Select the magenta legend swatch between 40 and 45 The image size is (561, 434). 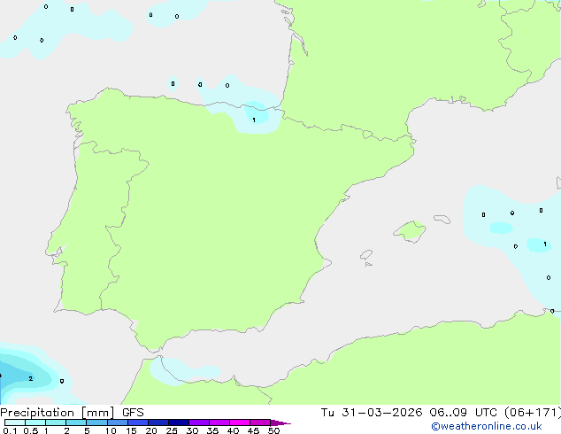(240, 422)
